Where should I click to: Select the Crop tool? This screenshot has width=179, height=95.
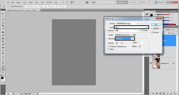pos(3,26)
